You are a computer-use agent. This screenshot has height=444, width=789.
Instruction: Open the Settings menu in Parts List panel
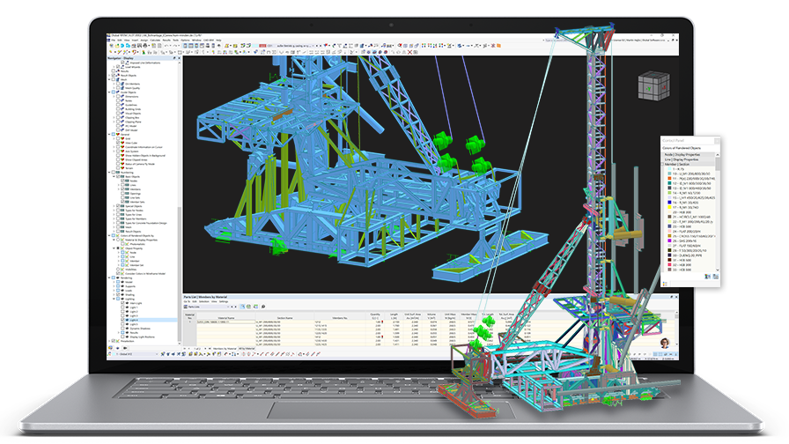pos(224,301)
